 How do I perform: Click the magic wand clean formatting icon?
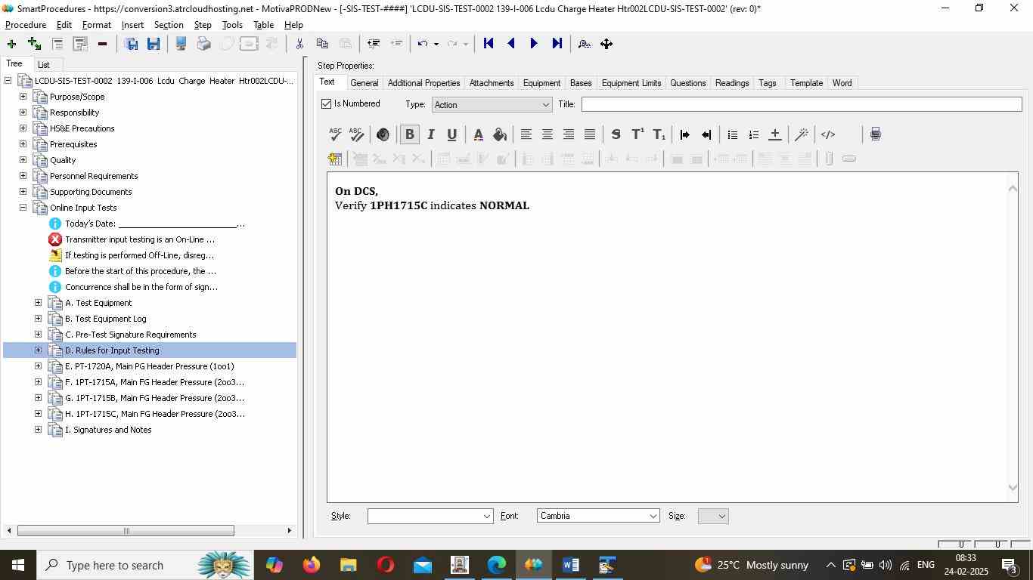pyautogui.click(x=802, y=134)
